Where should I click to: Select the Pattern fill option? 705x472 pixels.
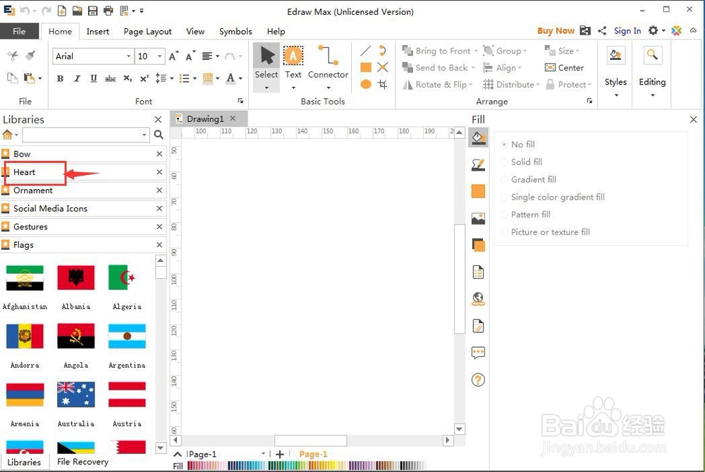pyautogui.click(x=525, y=214)
